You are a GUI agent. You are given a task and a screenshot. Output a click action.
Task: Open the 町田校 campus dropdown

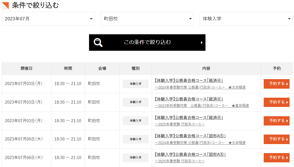coord(147,19)
